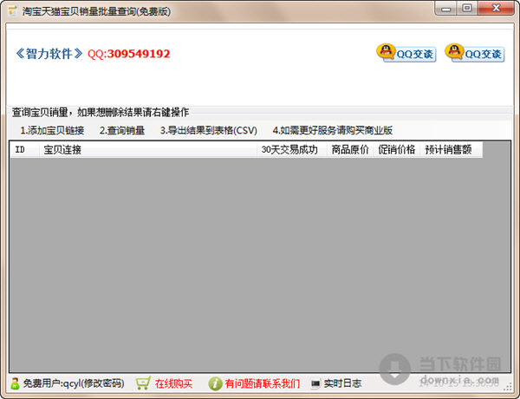
Task: Open the 在线购买 purchase link
Action: pyautogui.click(x=173, y=384)
